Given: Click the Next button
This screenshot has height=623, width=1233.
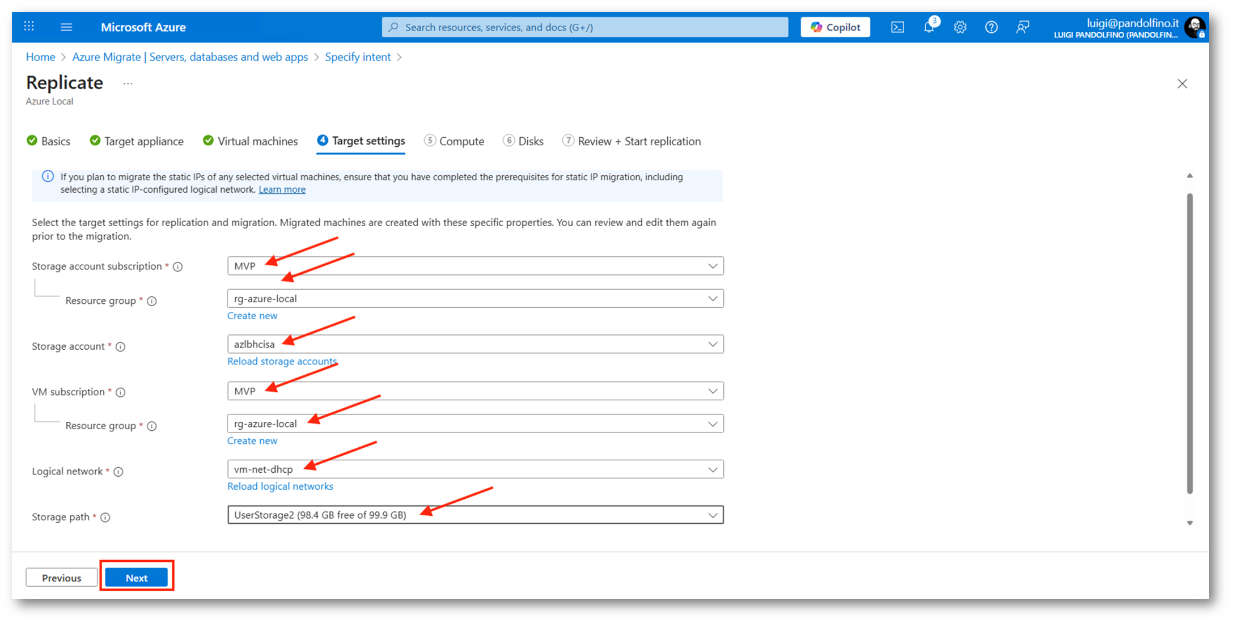Looking at the screenshot, I should (x=136, y=578).
